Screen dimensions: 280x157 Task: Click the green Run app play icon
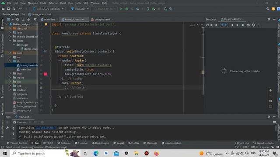pos(121,9)
